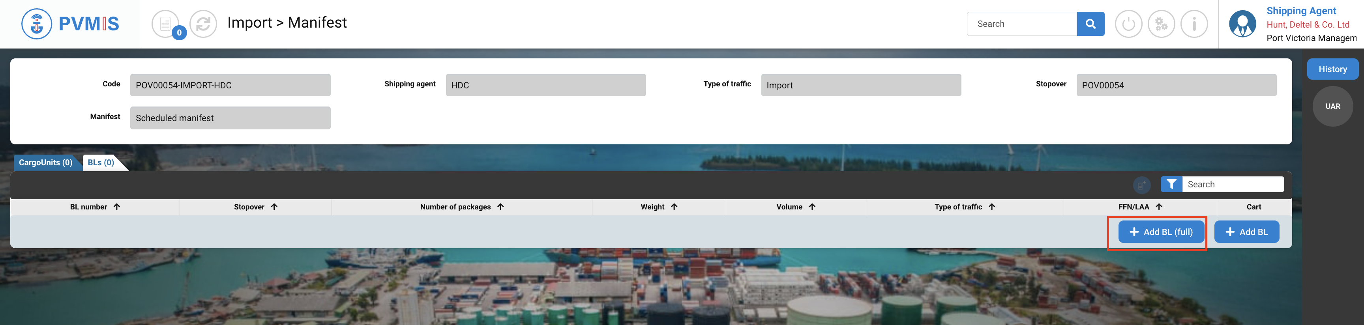Click the export icon beside filter
The height and width of the screenshot is (325, 1364).
point(1142,185)
